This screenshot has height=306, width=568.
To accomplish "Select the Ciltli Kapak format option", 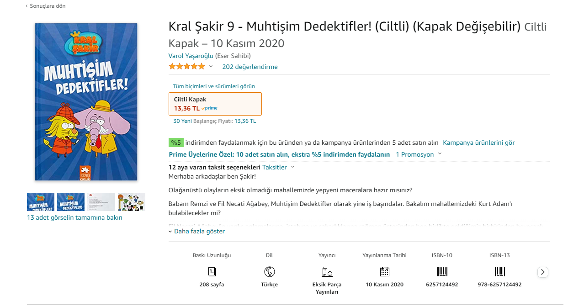I will [215, 104].
